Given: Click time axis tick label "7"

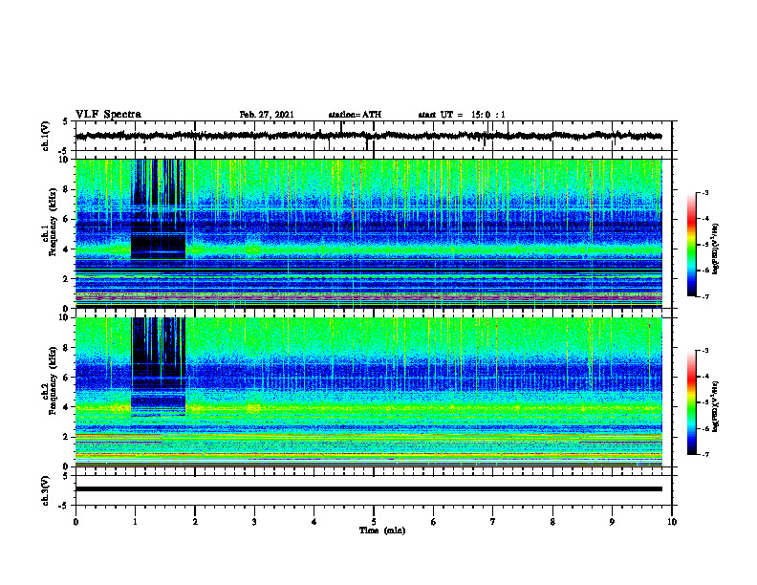Looking at the screenshot, I should 493,522.
